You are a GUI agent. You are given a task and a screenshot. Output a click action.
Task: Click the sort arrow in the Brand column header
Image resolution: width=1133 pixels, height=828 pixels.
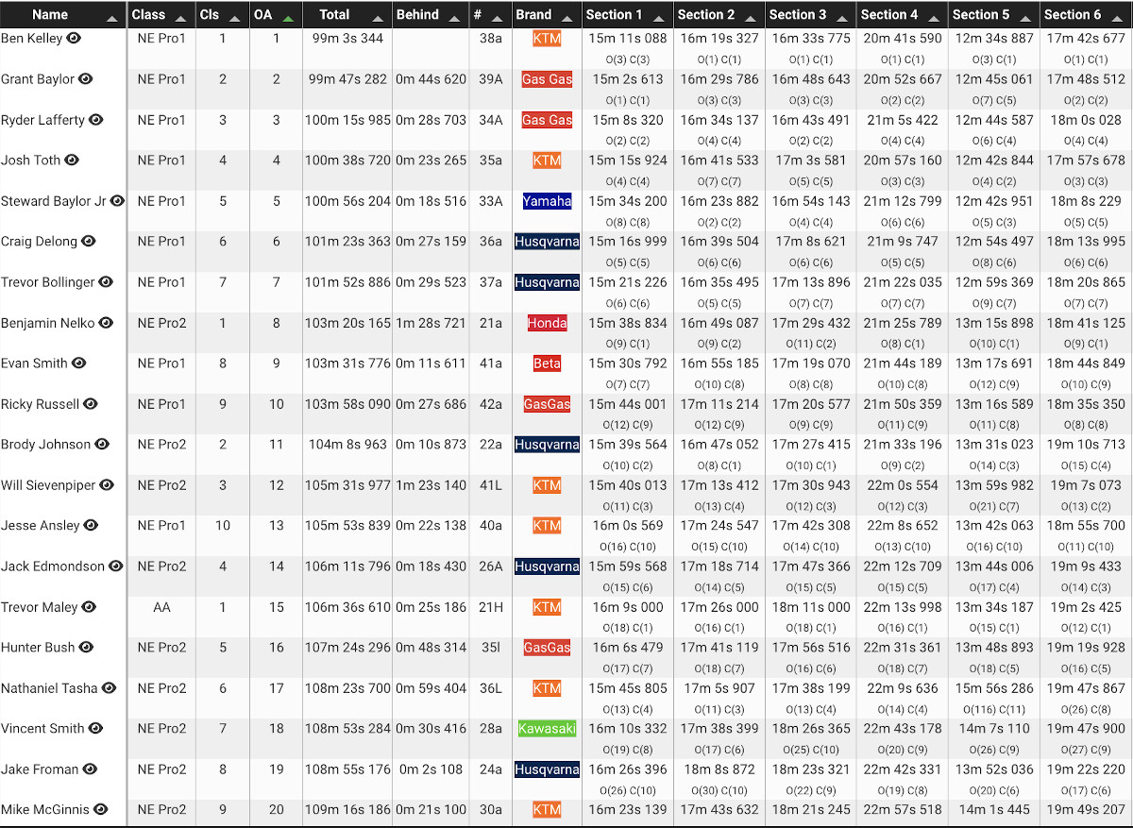tap(566, 19)
